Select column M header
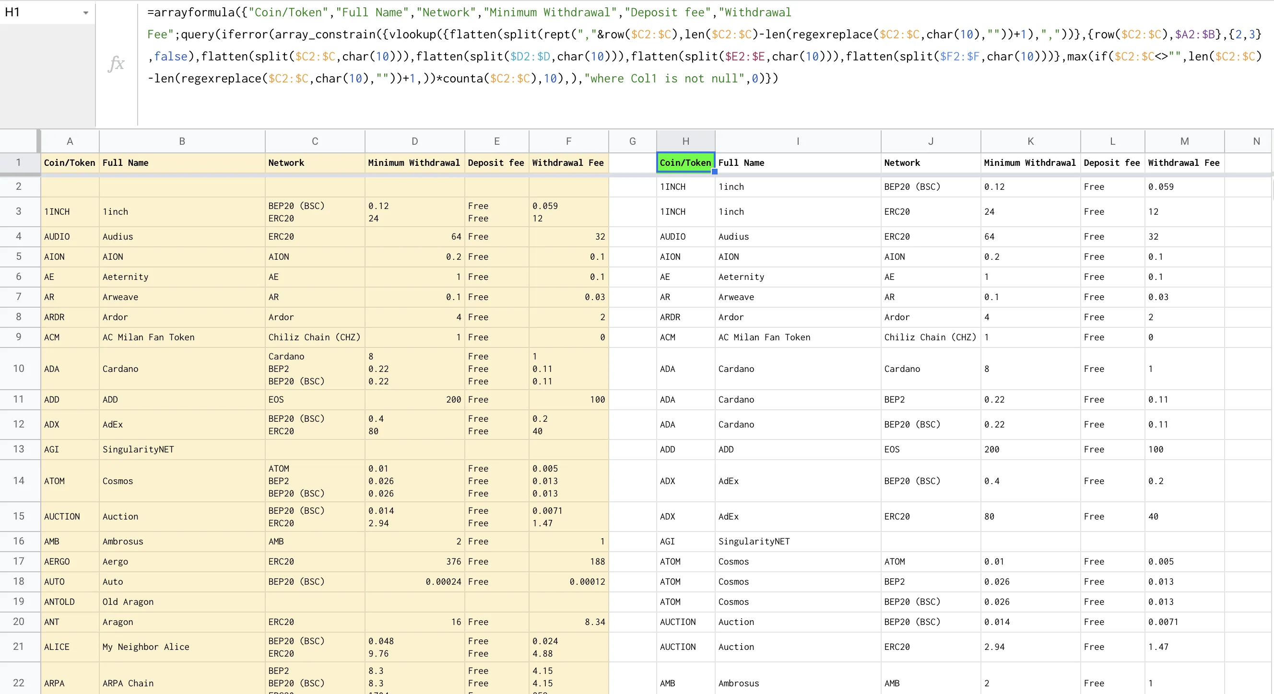 pyautogui.click(x=1184, y=141)
